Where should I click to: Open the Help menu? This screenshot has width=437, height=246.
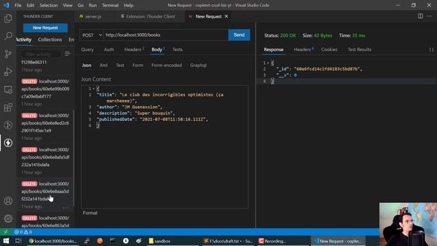pyautogui.click(x=128, y=5)
